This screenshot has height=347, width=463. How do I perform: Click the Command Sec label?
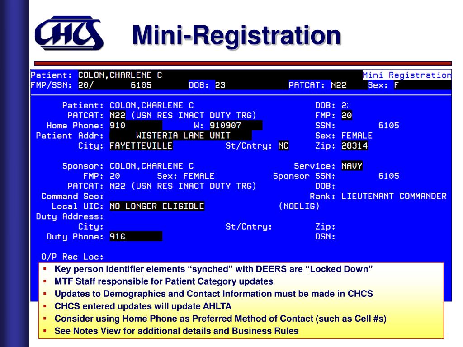tap(72, 196)
